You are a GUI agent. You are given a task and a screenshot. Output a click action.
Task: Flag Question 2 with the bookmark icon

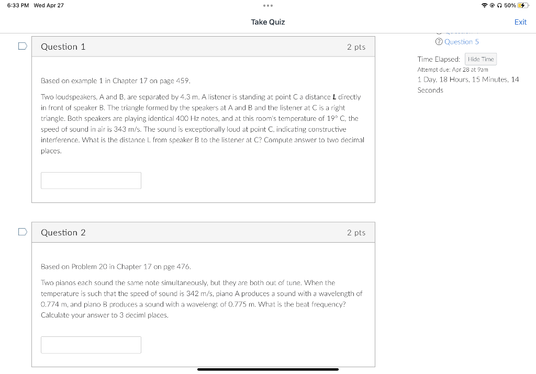[23, 232]
